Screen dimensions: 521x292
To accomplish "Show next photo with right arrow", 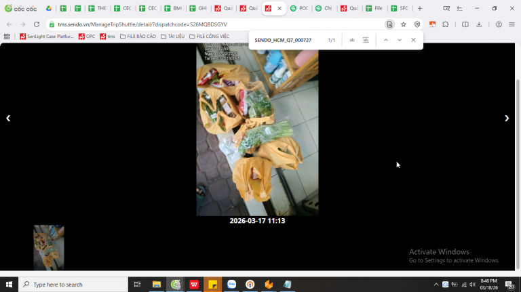I will coord(507,118).
